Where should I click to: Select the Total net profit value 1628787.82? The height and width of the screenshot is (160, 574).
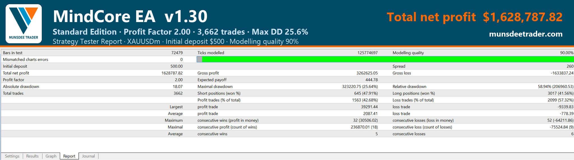click(x=172, y=73)
